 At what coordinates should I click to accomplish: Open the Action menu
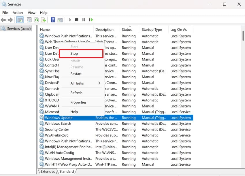click(x=18, y=13)
